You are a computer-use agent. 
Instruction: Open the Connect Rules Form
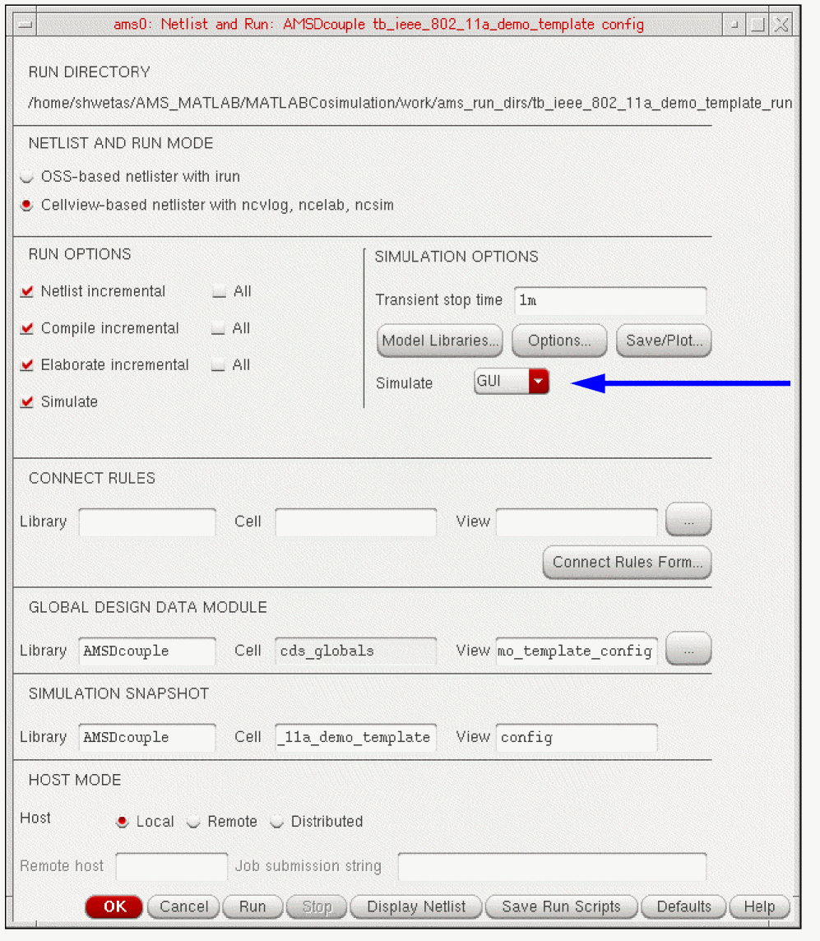[x=627, y=563]
